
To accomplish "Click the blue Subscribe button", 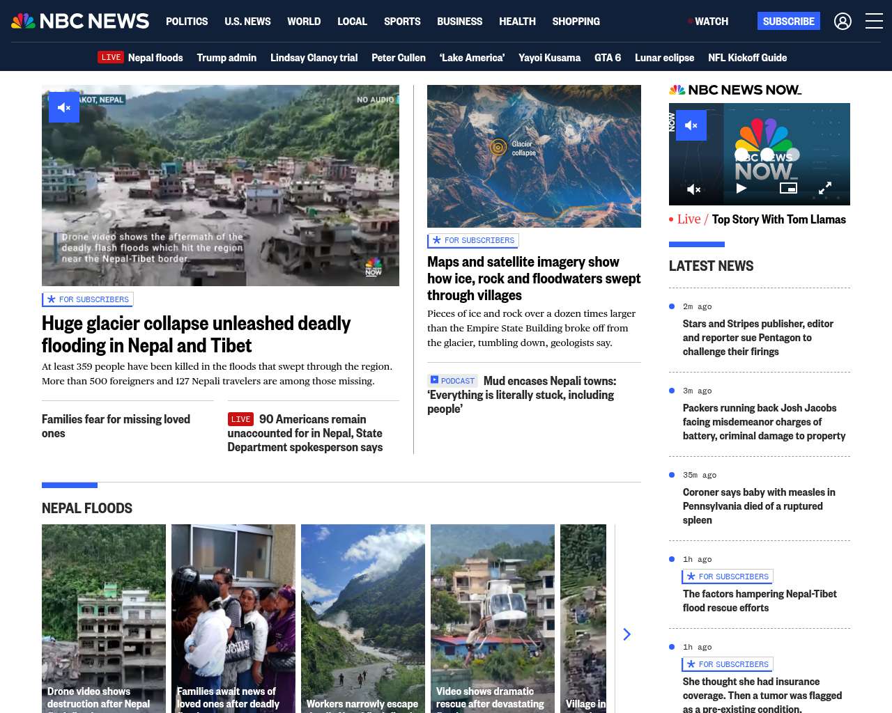I will pyautogui.click(x=789, y=21).
